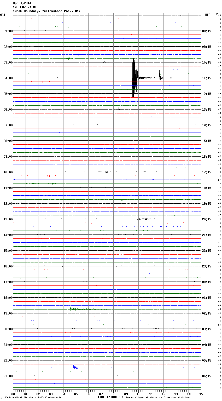Select the MST time label "15:00"
Screen dimensions: 222x401
pos(8,251)
